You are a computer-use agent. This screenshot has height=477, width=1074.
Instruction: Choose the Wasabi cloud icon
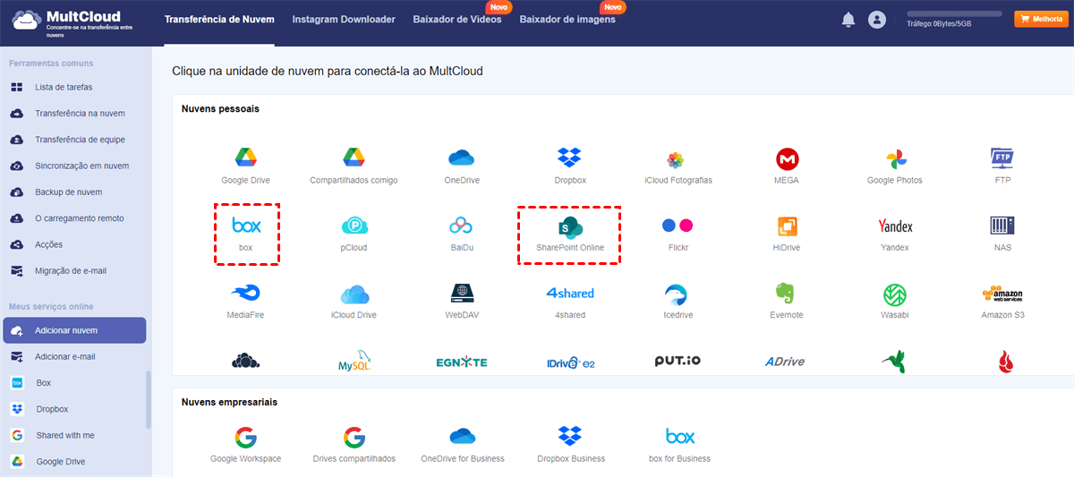(x=895, y=294)
